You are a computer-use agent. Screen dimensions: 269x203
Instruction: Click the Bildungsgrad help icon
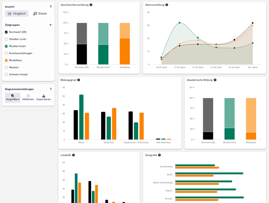pos(79,80)
